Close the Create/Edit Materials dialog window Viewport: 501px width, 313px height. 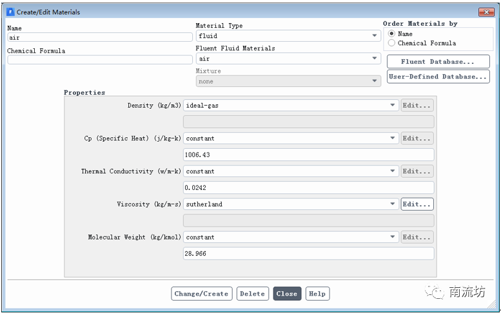click(x=486, y=12)
